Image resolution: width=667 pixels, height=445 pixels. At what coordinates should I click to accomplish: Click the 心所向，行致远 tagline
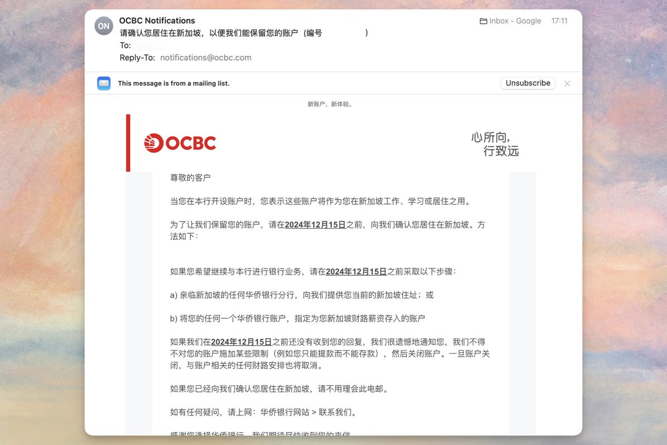(x=496, y=143)
